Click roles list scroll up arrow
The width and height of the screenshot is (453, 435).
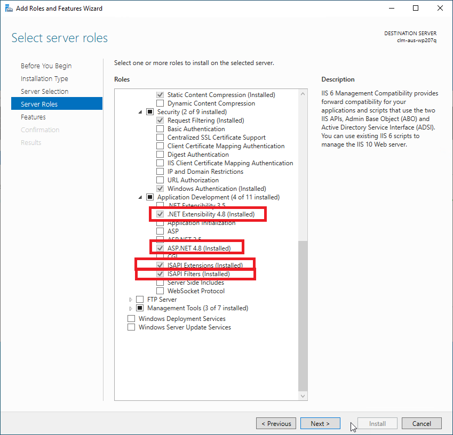coord(303,94)
